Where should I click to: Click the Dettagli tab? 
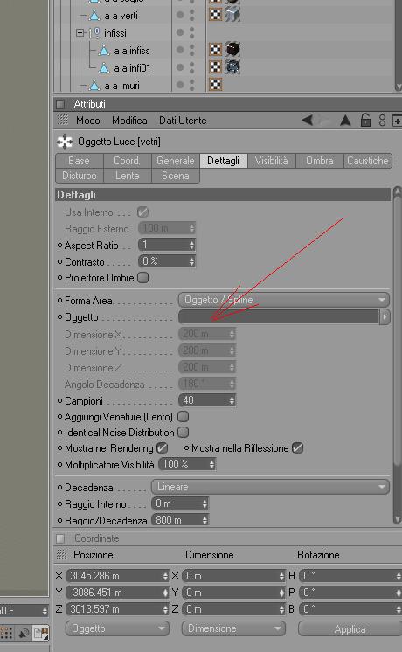click(223, 161)
